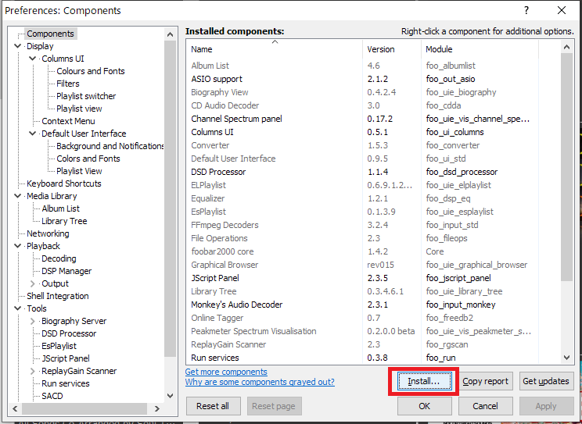
Task: Collapse the Display tree node
Action: coord(17,46)
